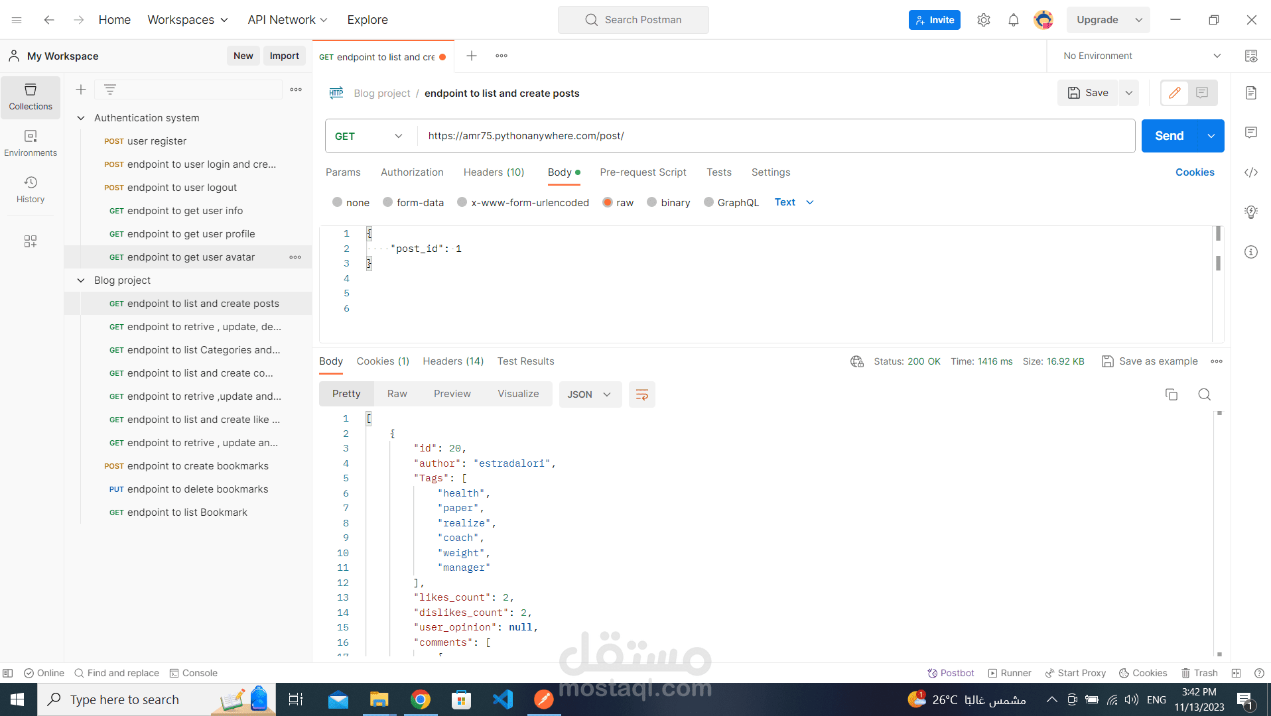Open network information globe icon

coord(857,361)
